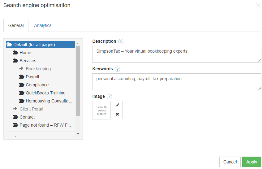The image size is (262, 169).
Task: Choose QuickBooks Training page
Action: pos(45,93)
